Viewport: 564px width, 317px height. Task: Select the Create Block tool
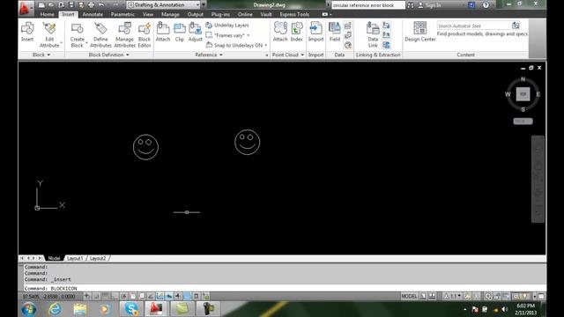pyautogui.click(x=78, y=35)
